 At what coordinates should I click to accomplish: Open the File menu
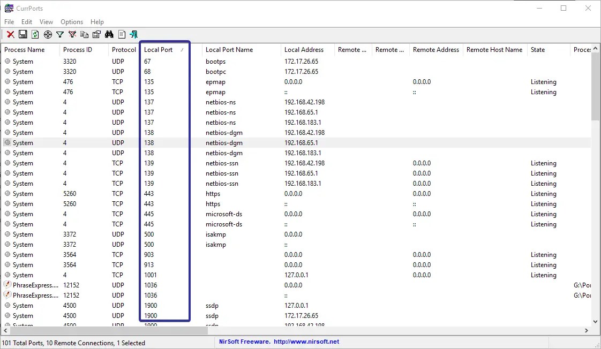(9, 22)
